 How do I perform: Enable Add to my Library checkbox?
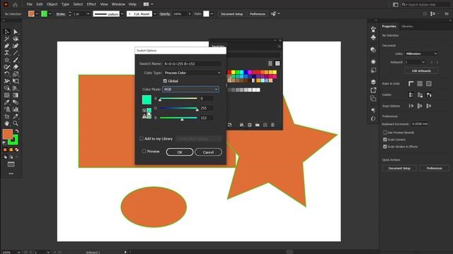pos(142,138)
